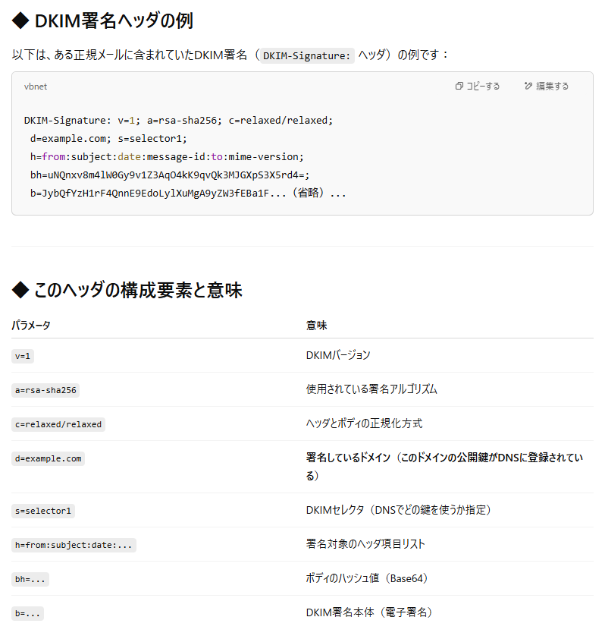Viewport: 605px width, 639px height.
Task: Click the a=rsa-sha256 table cell
Action: 45,390
